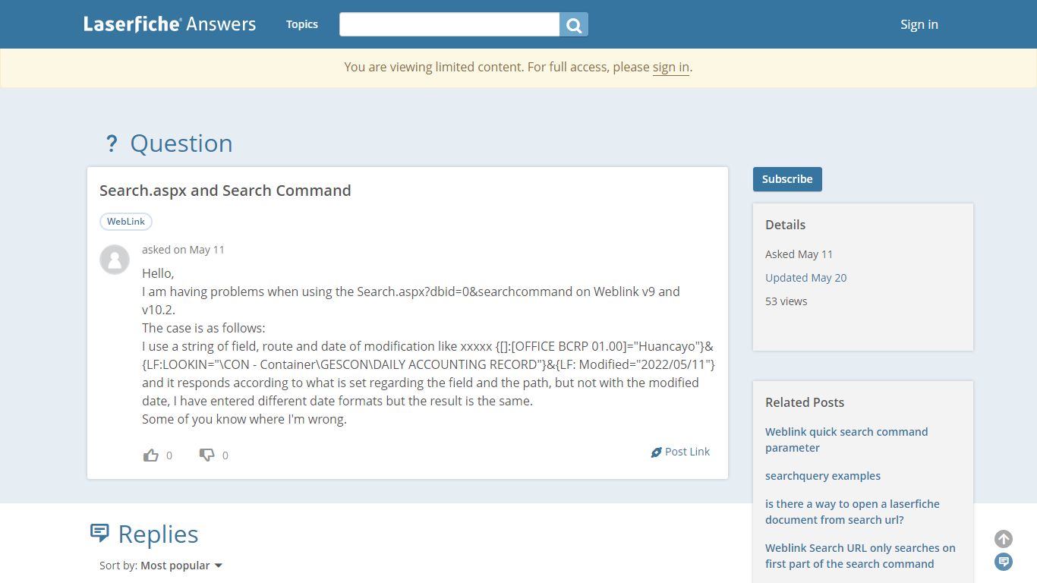
Task: Click the 'Asked May 11' detail text
Action: (x=799, y=254)
